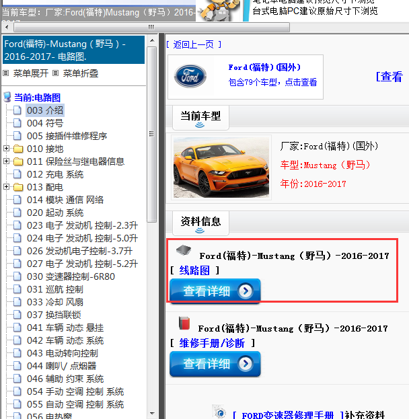Click page icon of 026 发动机电子控制-3.7升
Screen dimensions: 409x419
click(x=17, y=251)
